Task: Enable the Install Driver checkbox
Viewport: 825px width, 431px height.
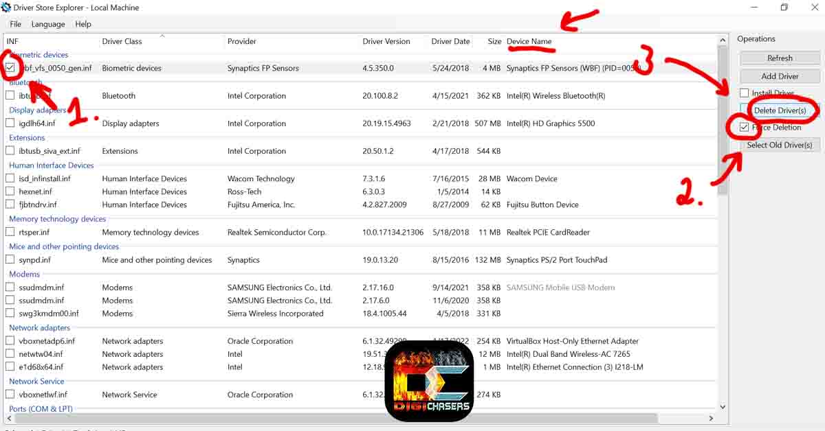Action: tap(745, 93)
